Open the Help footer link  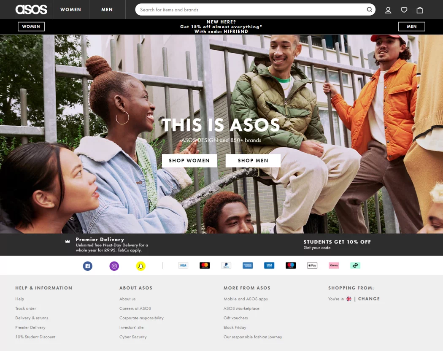click(19, 299)
